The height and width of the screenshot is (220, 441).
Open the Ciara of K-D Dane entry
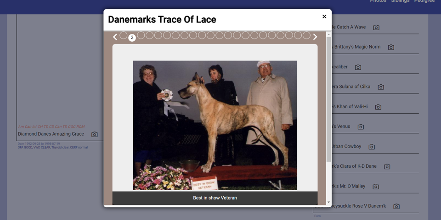(x=354, y=166)
